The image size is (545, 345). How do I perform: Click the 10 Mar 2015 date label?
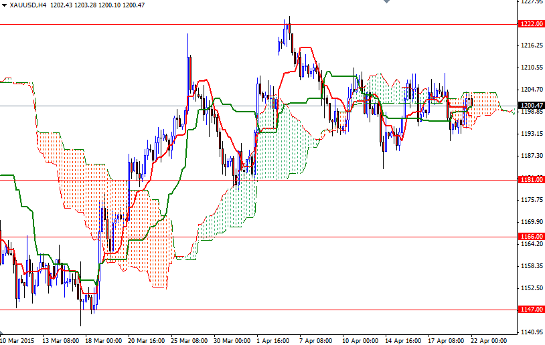18,340
